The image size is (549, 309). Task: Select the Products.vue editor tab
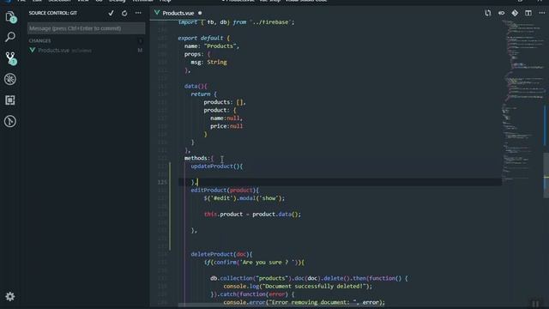click(178, 14)
